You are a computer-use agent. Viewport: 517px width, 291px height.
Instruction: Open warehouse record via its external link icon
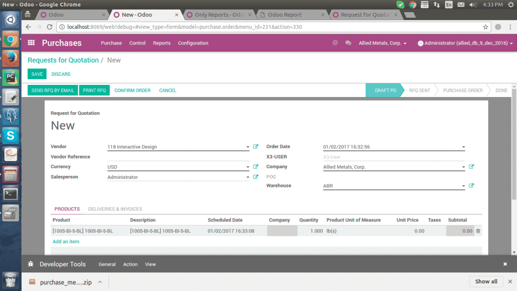(472, 185)
